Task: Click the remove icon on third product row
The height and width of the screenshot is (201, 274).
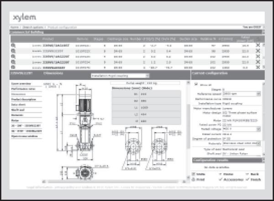Action: pyautogui.click(x=258, y=57)
